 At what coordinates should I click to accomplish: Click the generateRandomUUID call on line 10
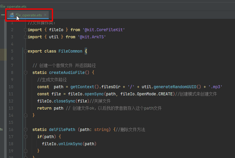tap(175, 87)
